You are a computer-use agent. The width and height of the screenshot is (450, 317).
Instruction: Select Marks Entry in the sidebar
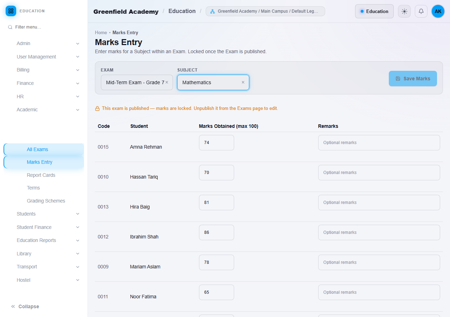coord(44,162)
